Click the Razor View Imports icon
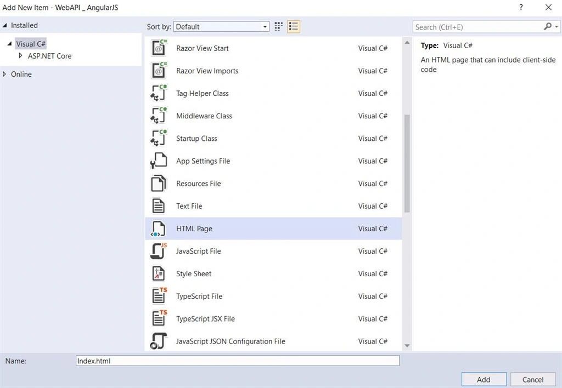The height and width of the screenshot is (388, 562). pos(159,71)
